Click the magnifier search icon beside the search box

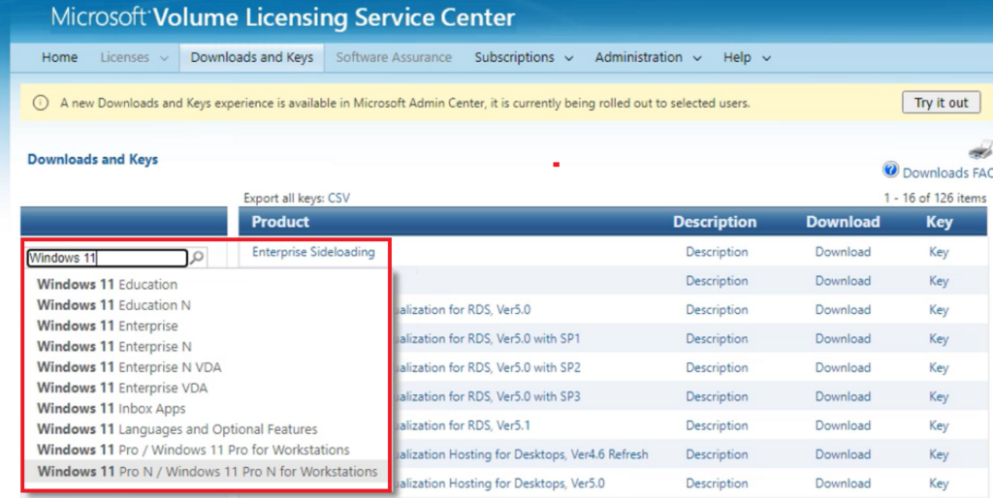tap(198, 258)
